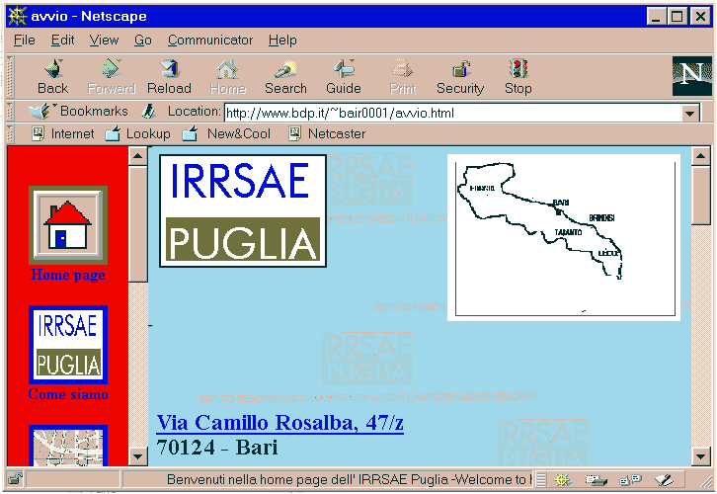Viewport: 717px width, 494px height.
Task: Open the Lookup toolbar folder
Action: tap(137, 134)
